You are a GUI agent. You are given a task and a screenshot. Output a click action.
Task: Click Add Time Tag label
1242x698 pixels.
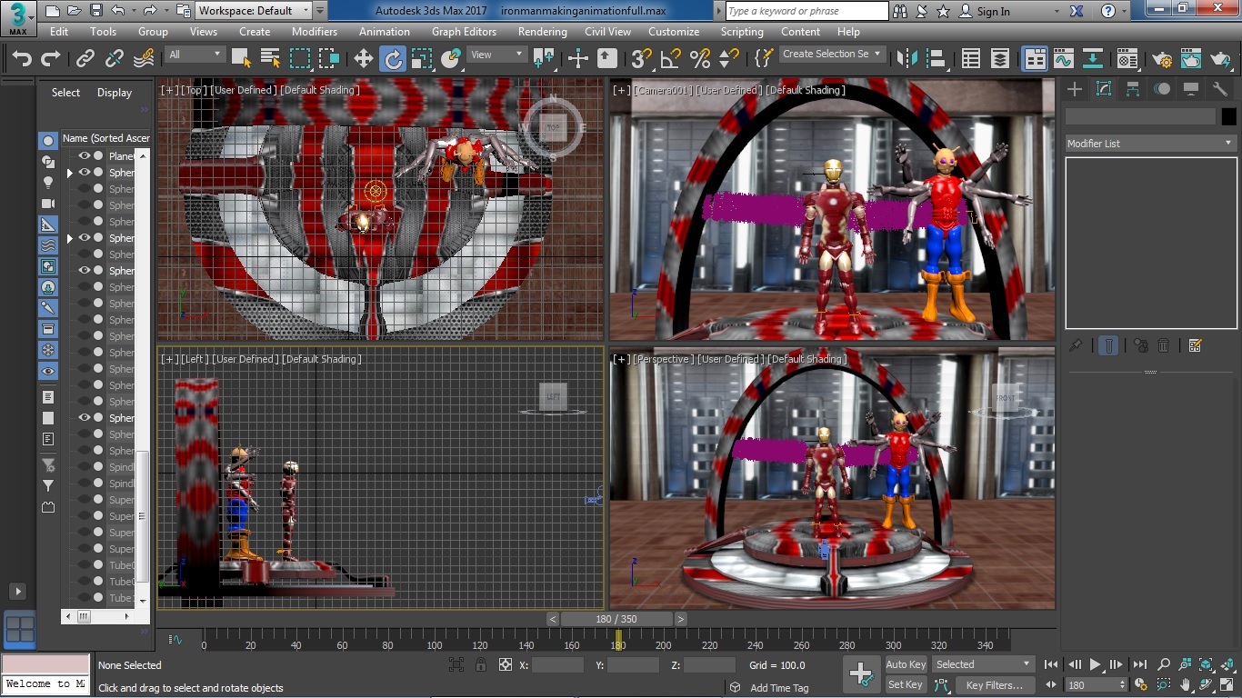(779, 688)
